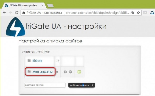155x96 pixels.
Task: Delete Мои_домены list with the cross icon
Action: coord(70,72)
